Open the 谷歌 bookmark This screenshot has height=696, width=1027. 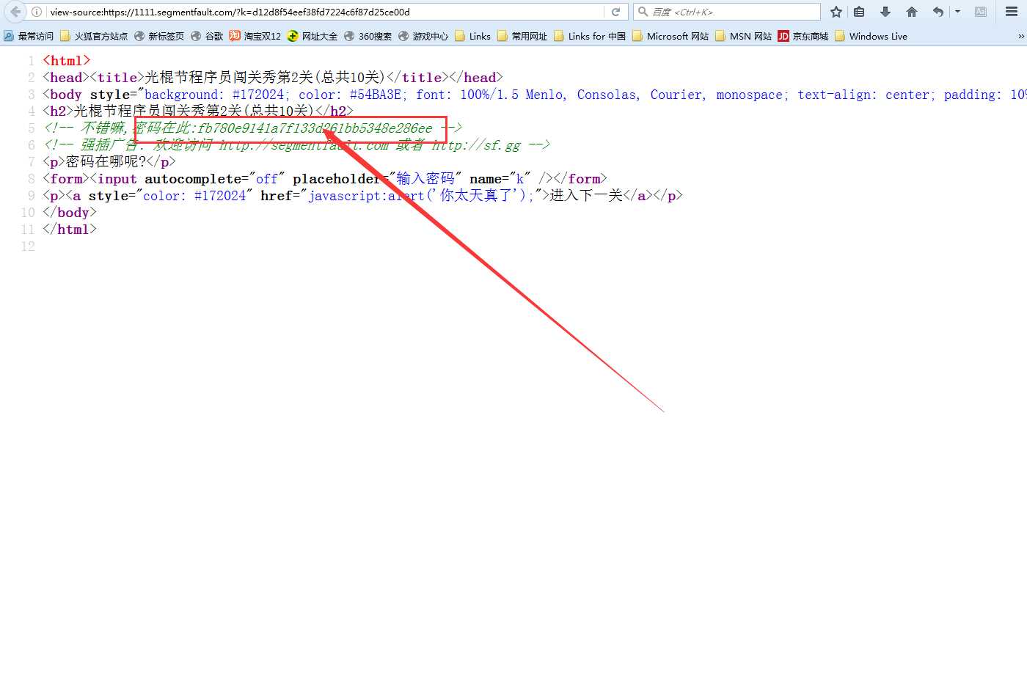click(207, 36)
